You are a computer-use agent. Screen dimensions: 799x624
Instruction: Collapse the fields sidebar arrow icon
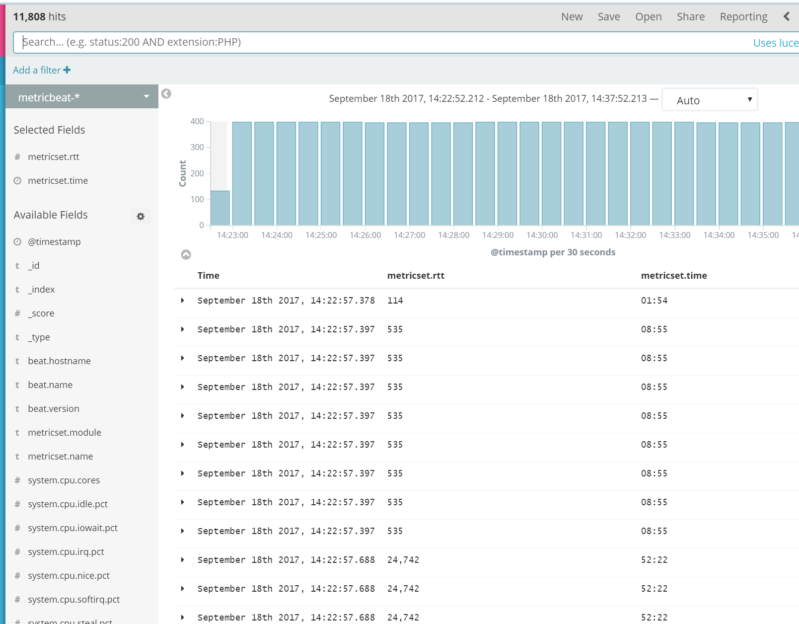click(x=166, y=94)
